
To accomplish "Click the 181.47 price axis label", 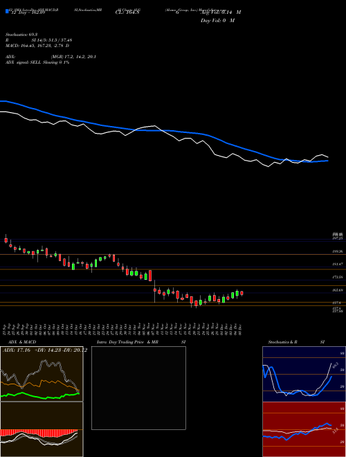I will click(337, 264).
